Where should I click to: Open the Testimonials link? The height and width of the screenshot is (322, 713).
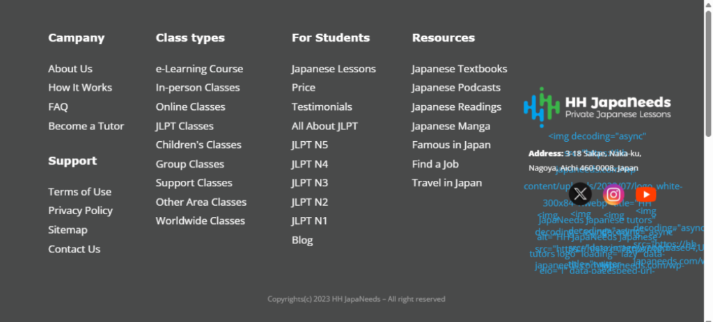pos(322,107)
